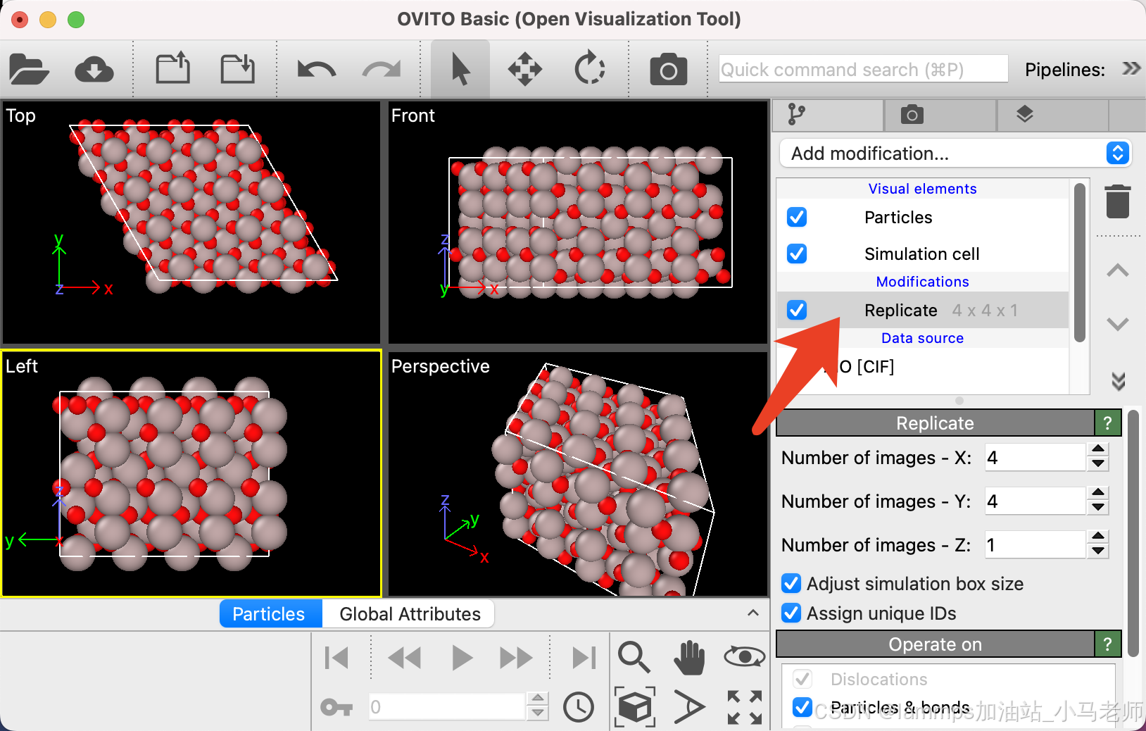
Task: Toggle Simulation cell visibility checkbox
Action: click(797, 254)
